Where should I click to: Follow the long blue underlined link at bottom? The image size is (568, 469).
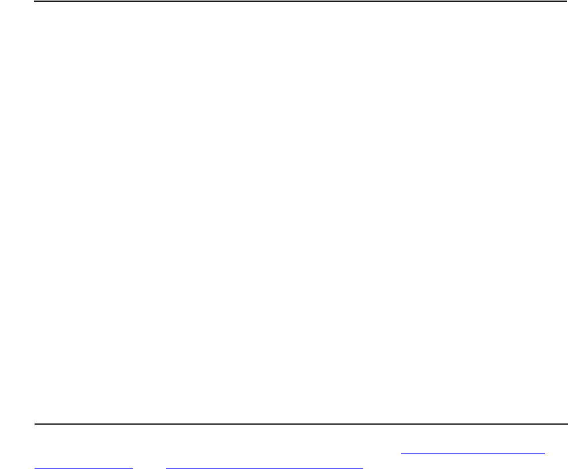pyautogui.click(x=264, y=467)
